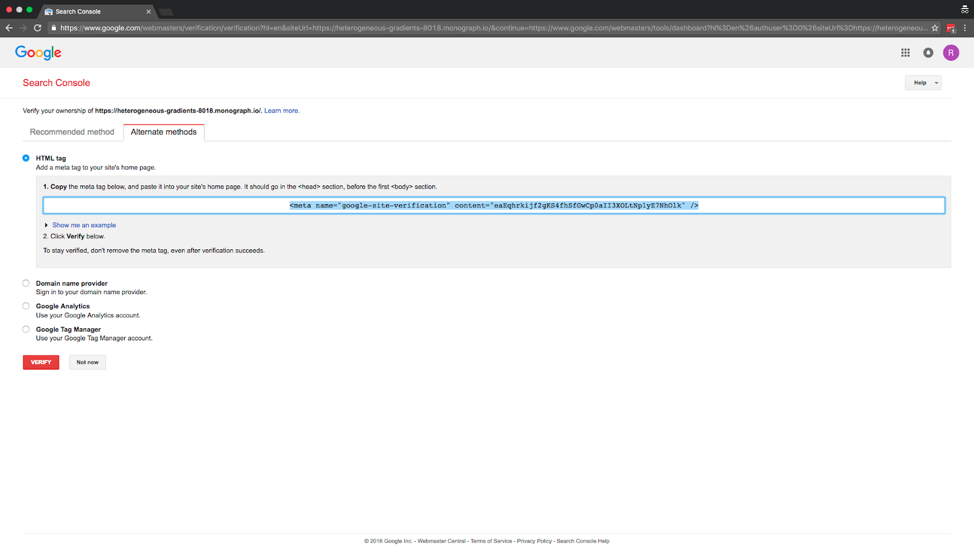
Task: Click the 'Use your Google Tag Manager account.' text
Action: coord(94,339)
